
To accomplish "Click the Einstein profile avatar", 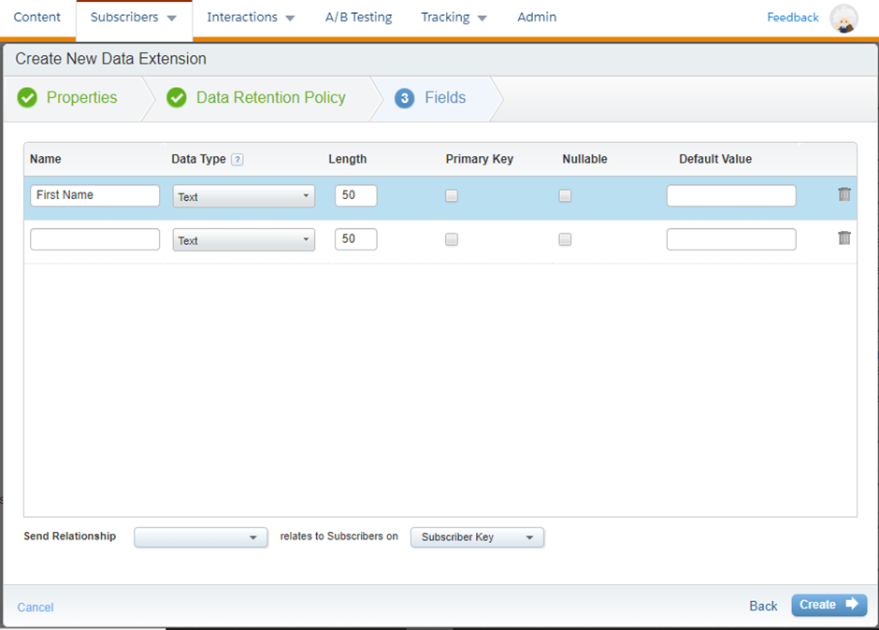I will click(843, 18).
